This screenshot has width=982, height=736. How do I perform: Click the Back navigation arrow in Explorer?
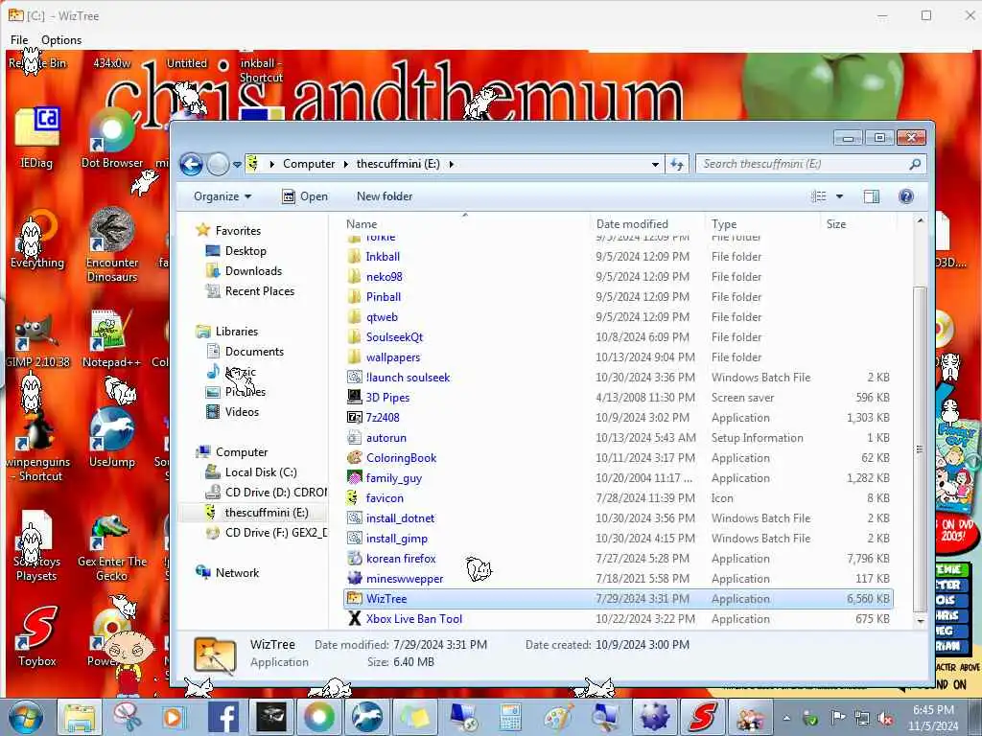(191, 165)
